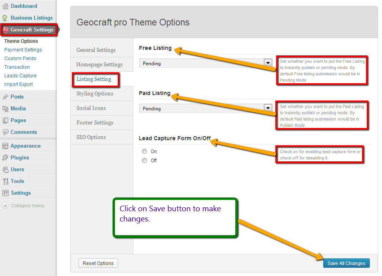Viewport: 382px width, 276px height.
Task: Click the Media icon in sidebar
Action: tap(5, 109)
